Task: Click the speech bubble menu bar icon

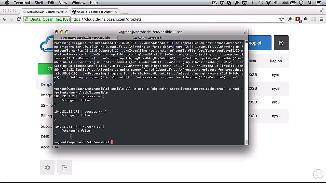Action: tap(261, 3)
